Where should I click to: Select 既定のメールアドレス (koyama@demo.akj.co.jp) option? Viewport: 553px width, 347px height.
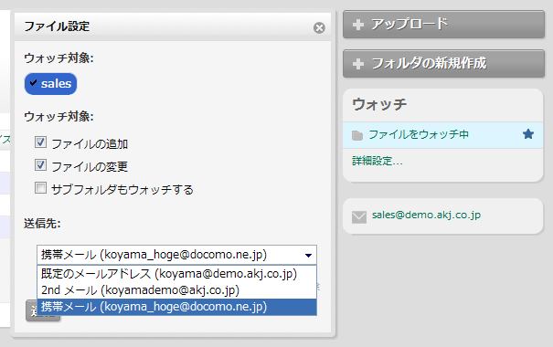[176, 274]
